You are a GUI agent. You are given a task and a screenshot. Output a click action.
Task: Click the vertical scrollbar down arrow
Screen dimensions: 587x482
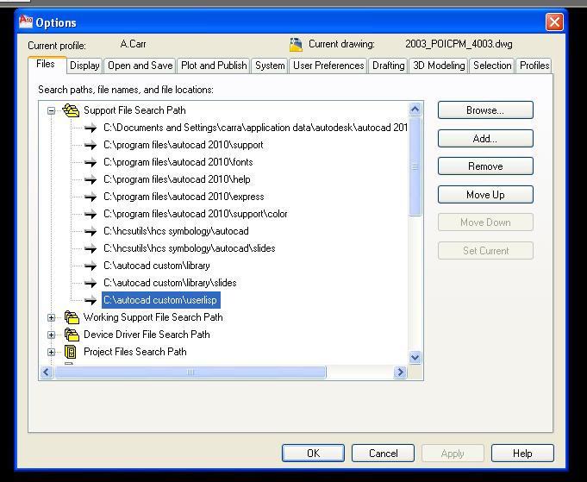coord(415,357)
